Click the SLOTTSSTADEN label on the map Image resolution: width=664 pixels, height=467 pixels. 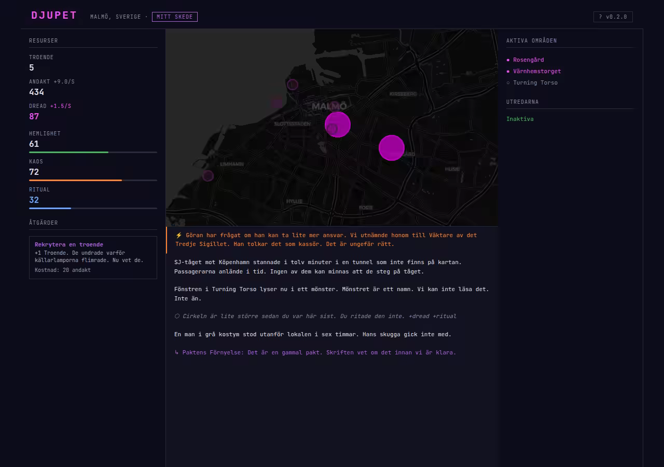[x=293, y=124]
